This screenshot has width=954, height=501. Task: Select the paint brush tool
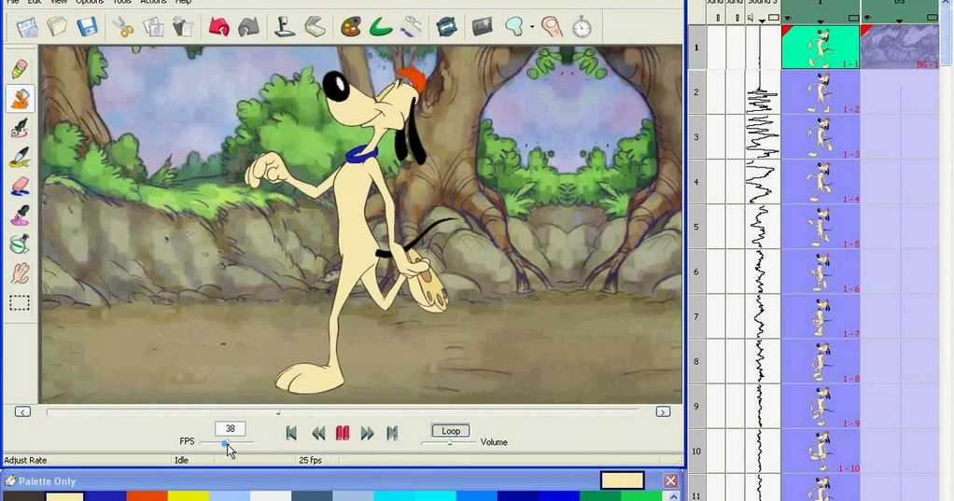pyautogui.click(x=20, y=158)
